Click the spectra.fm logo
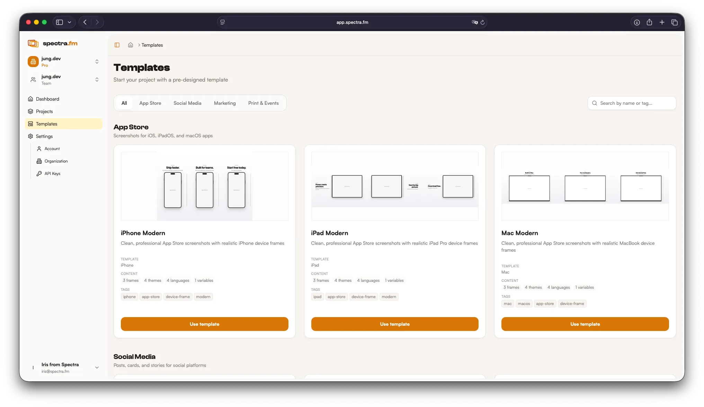704x407 pixels. pos(53,43)
